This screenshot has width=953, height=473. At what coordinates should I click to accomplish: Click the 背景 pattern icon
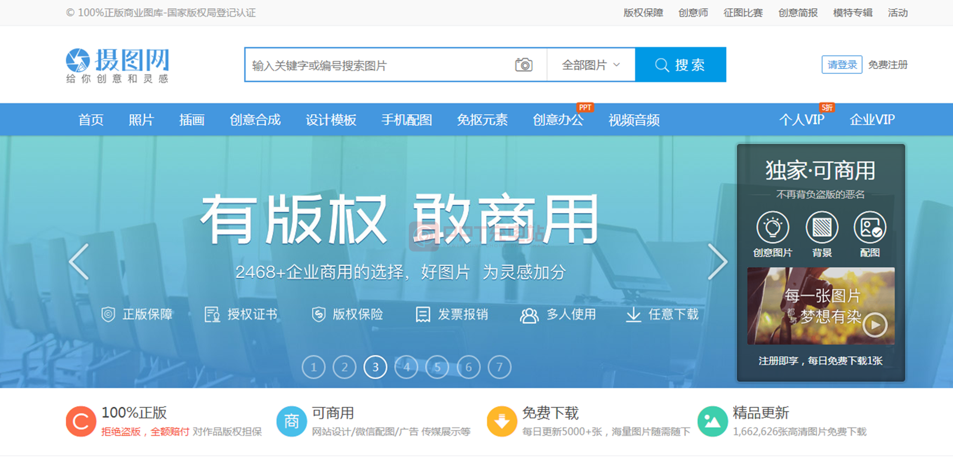822,227
